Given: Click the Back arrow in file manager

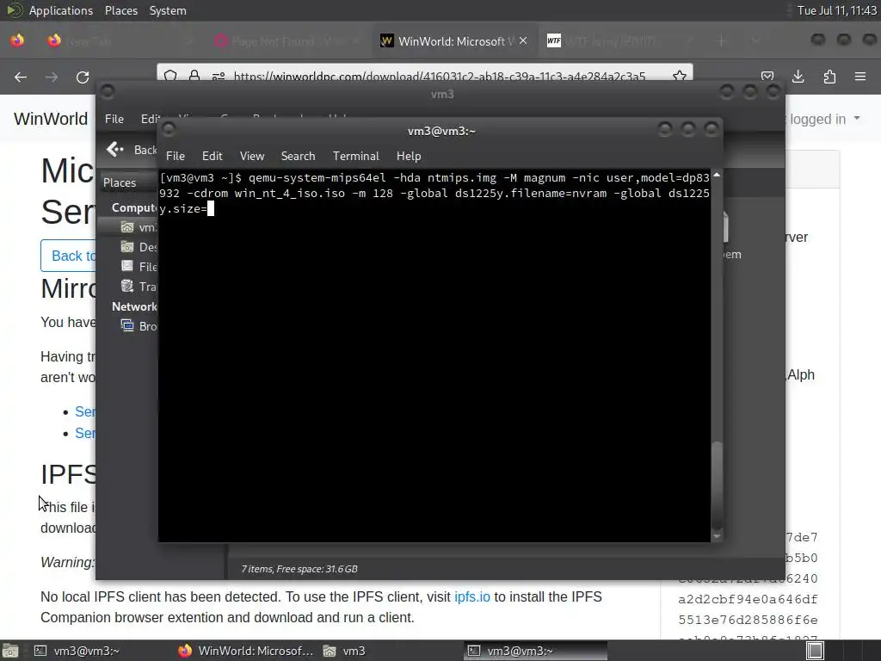Looking at the screenshot, I should pyautogui.click(x=114, y=150).
